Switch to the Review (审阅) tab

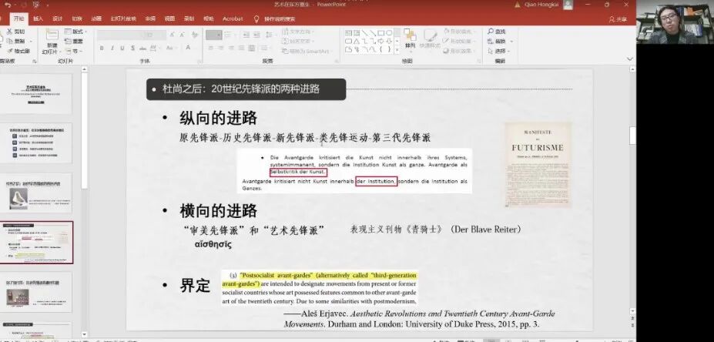151,19
